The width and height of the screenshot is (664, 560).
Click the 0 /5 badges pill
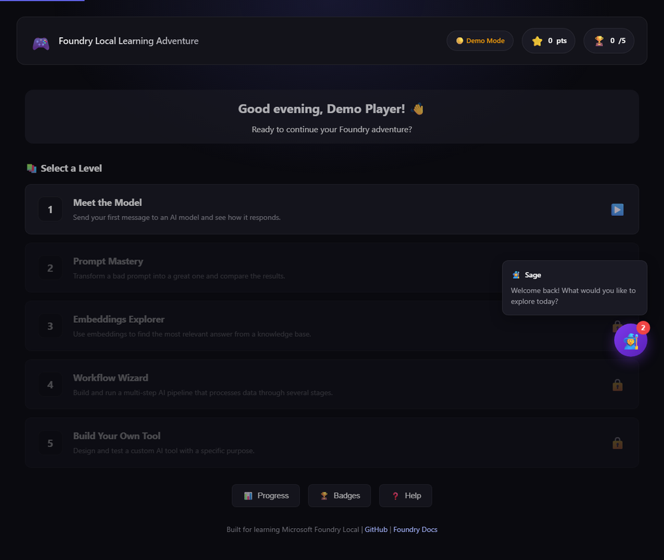click(x=609, y=41)
